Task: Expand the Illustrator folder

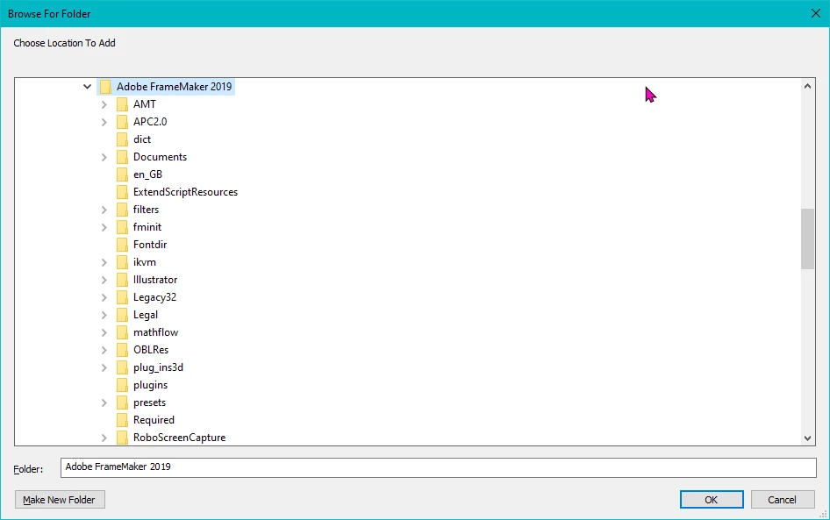Action: (x=104, y=280)
